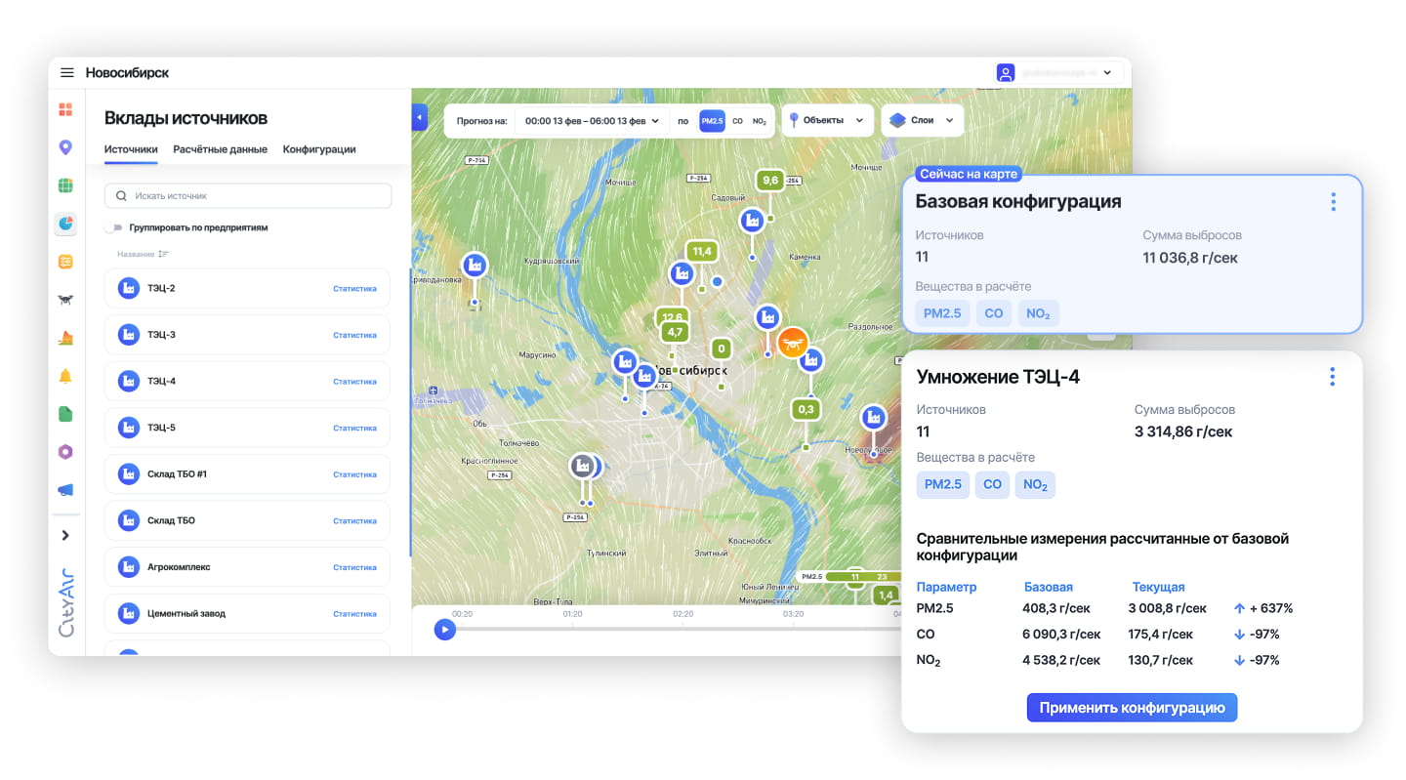
Task: Select CO pollutant in forecast toolbar
Action: coord(737,121)
